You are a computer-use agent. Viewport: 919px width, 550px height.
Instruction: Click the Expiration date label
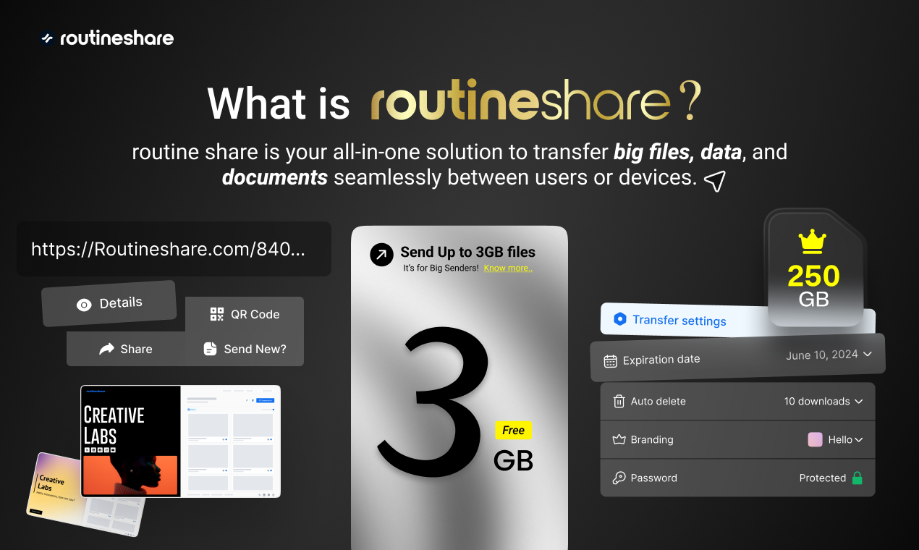[661, 359]
